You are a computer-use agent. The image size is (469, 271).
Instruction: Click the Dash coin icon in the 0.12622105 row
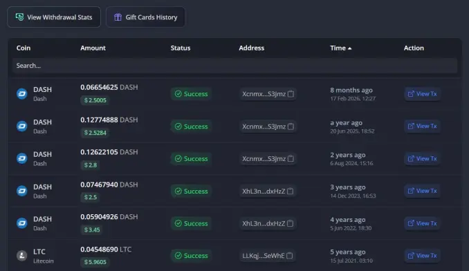22,158
